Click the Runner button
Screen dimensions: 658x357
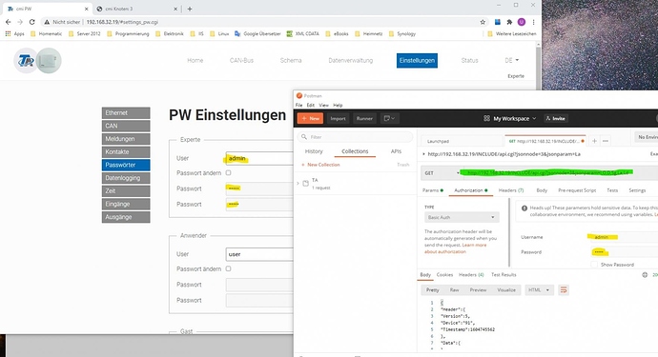(364, 119)
